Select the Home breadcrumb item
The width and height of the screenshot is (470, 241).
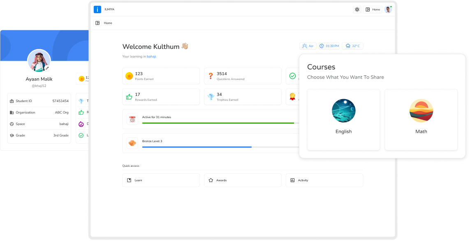108,23
